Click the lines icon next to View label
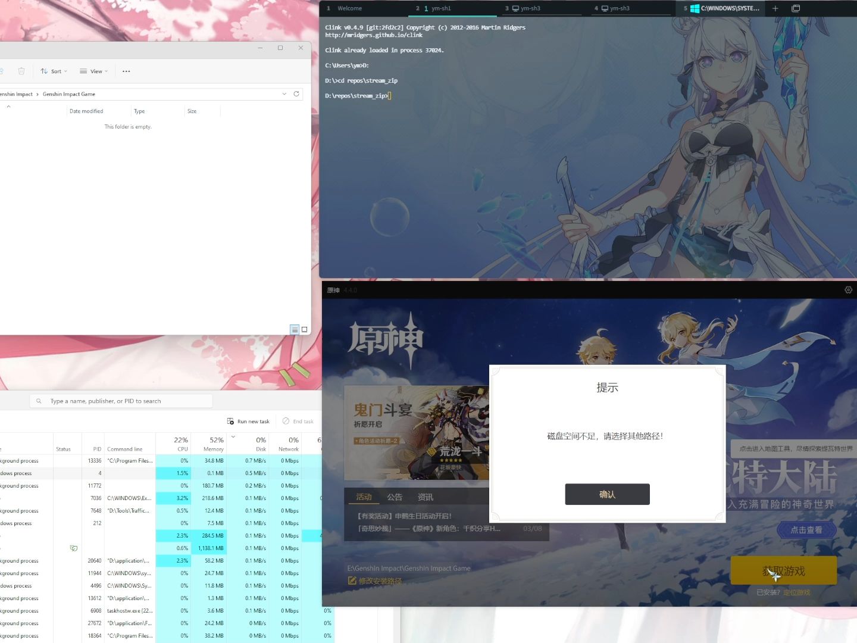The width and height of the screenshot is (857, 643). point(83,71)
